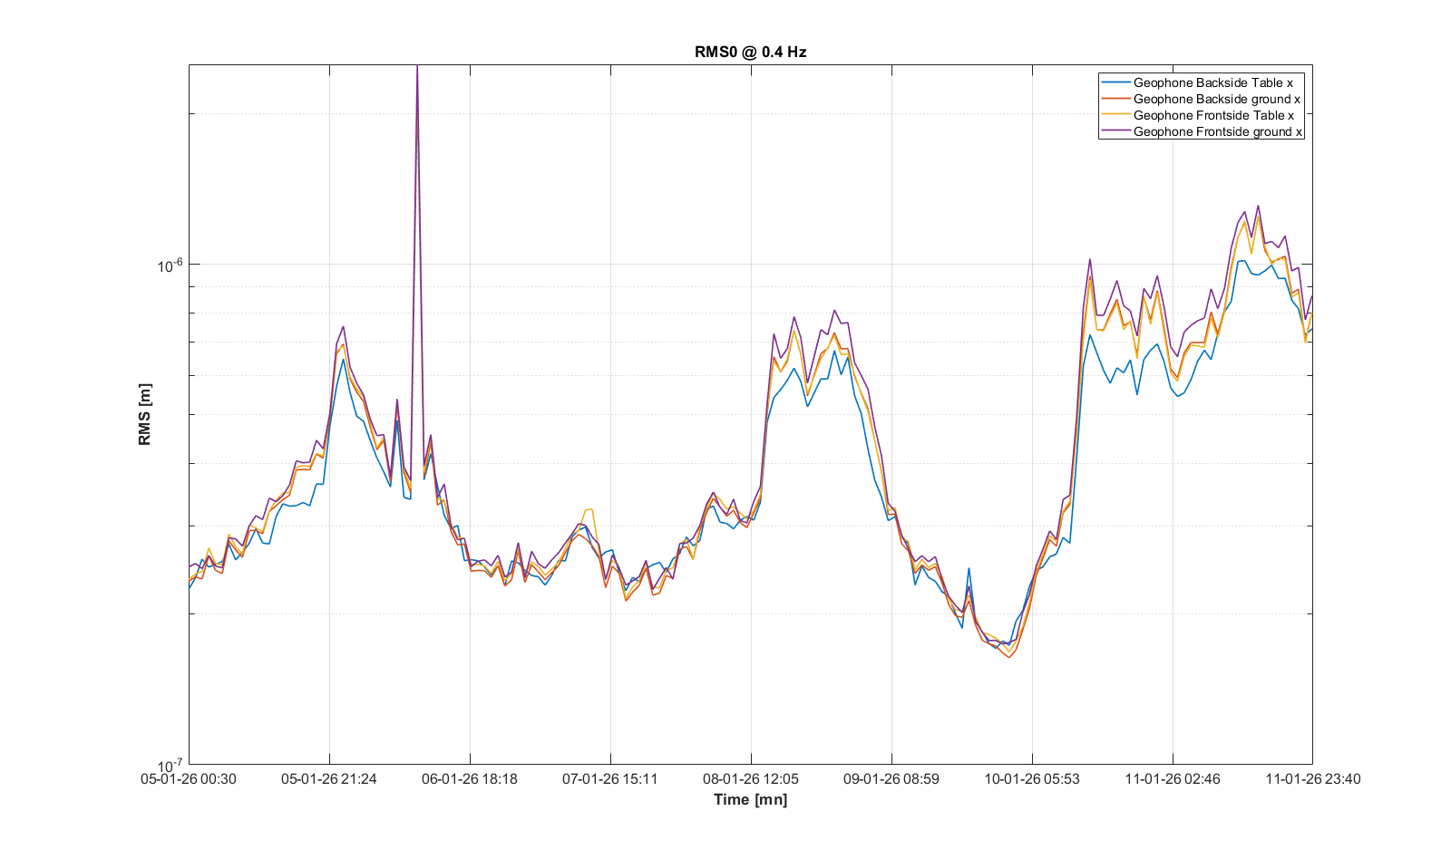Click the purple line sample in the legend
Viewport: 1451px width, 859px height.
[x=1115, y=131]
